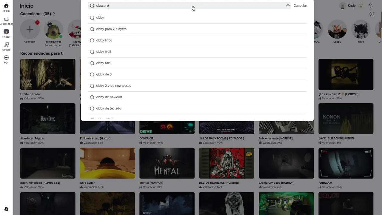Click Kndy profile avatar
The image size is (382, 215).
tap(343, 6)
